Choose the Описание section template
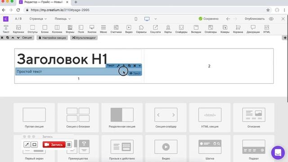This screenshot has width=288, height=162. coord(254,117)
